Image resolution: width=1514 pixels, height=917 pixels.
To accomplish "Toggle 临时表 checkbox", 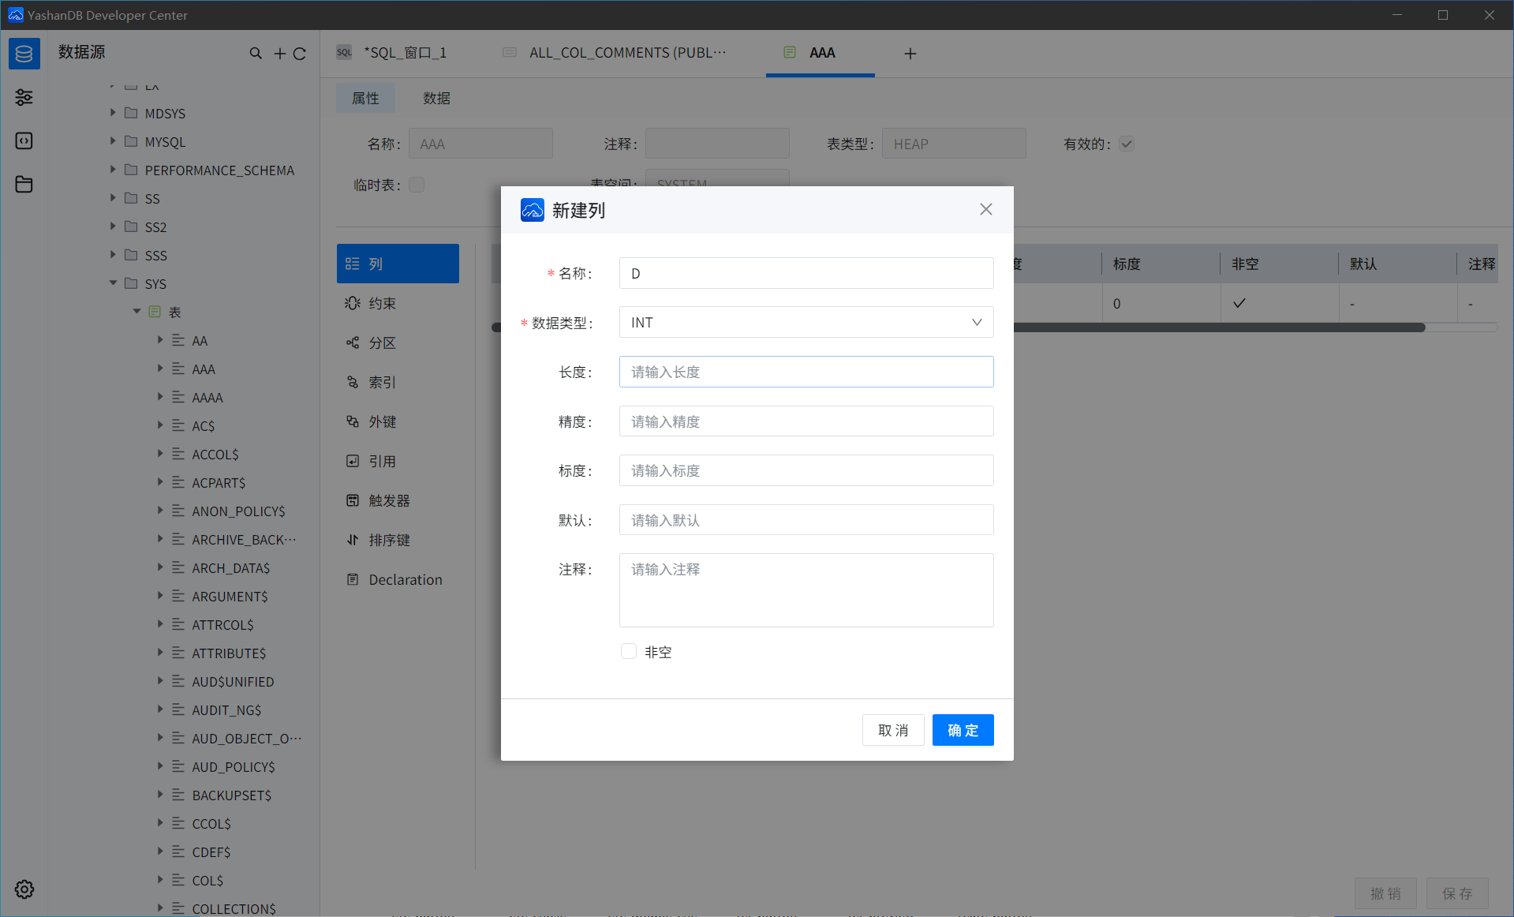I will coord(417,185).
